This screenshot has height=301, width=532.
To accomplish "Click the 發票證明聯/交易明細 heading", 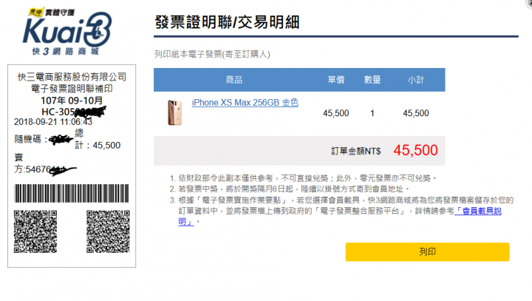I will [x=227, y=22].
